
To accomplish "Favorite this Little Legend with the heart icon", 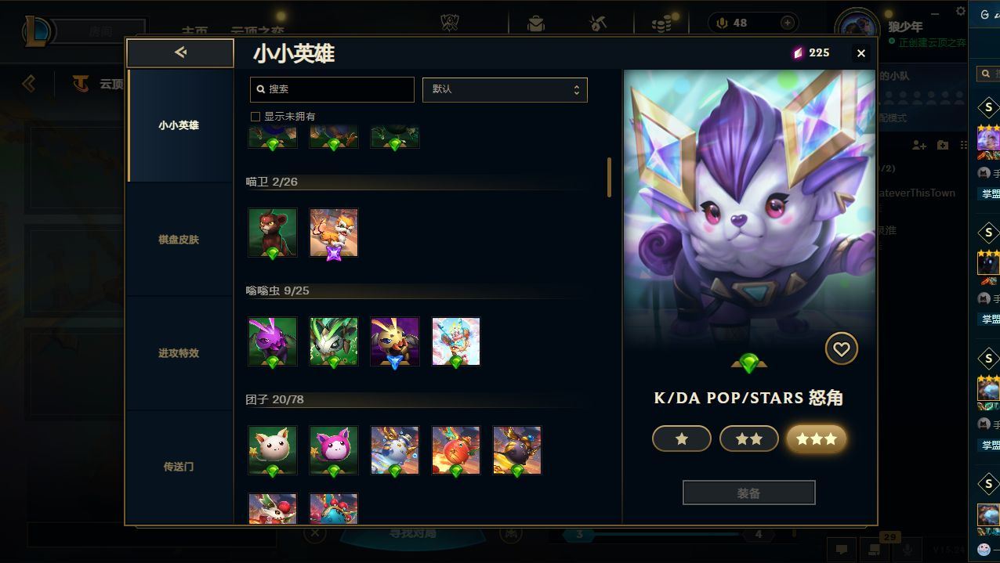I will point(841,349).
